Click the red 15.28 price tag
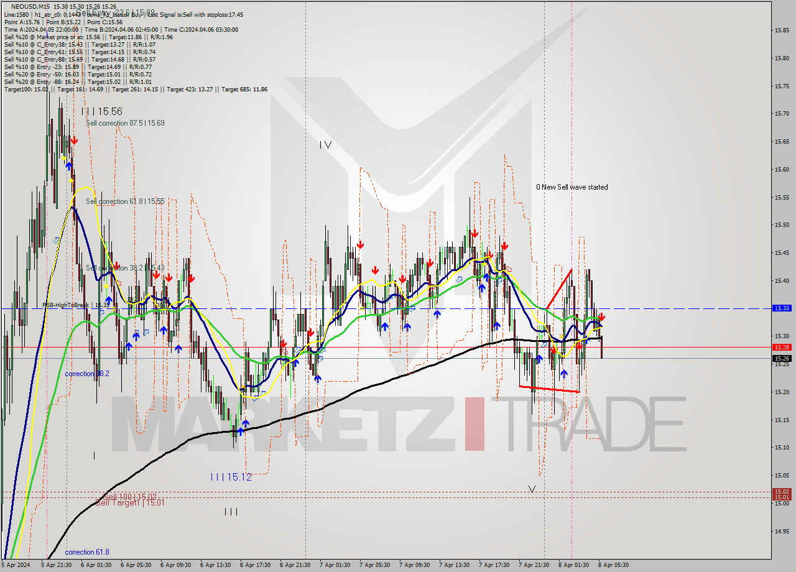 [781, 347]
